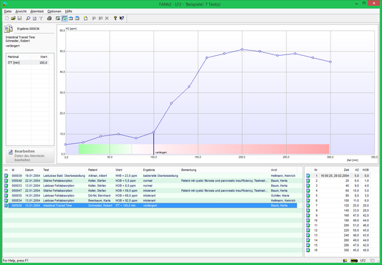This screenshot has height=265, width=382.
Task: Select Dörfel, Bernhard test row
Action: tap(151, 196)
